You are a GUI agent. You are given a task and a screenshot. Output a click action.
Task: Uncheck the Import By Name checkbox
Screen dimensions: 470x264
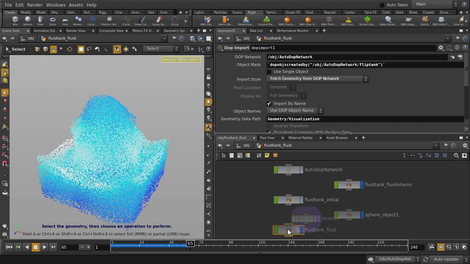[269, 104]
